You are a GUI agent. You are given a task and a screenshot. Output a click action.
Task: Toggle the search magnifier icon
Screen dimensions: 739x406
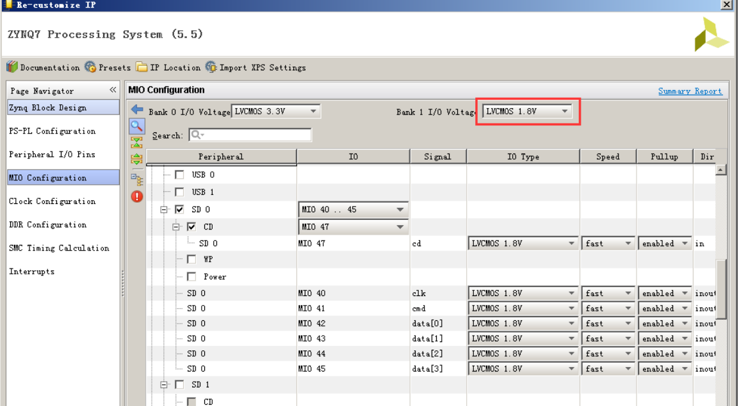(136, 126)
